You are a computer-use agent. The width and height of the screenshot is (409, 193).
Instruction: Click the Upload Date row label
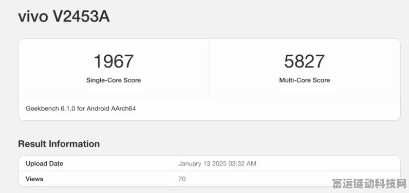[44, 164]
